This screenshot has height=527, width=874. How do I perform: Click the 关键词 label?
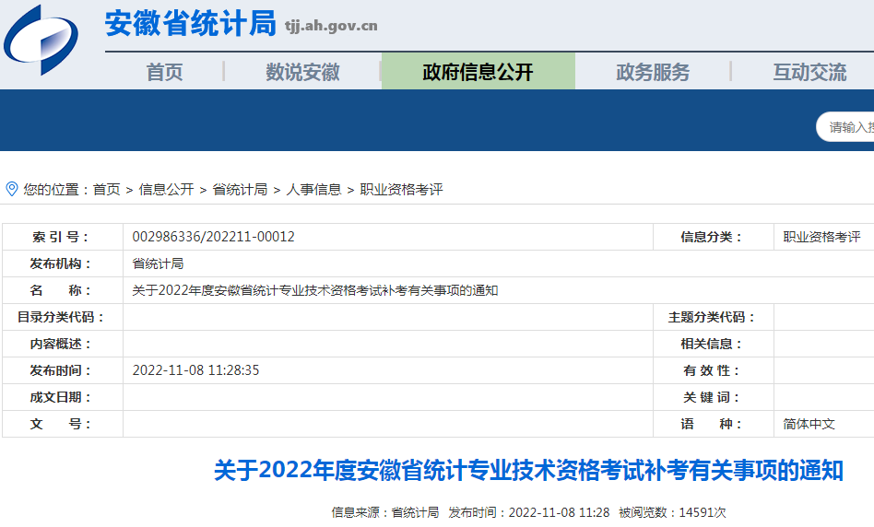click(712, 397)
